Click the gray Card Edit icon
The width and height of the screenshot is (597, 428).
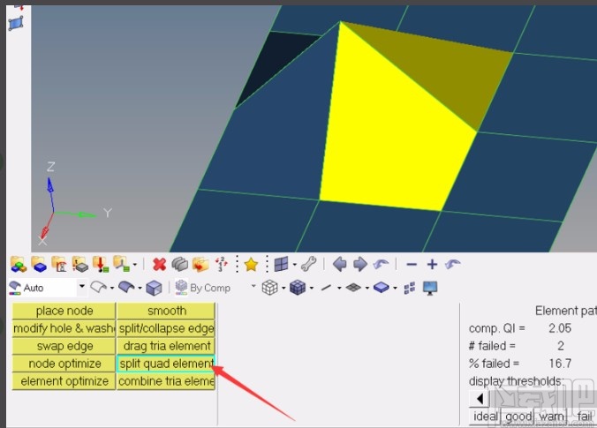[x=179, y=264]
